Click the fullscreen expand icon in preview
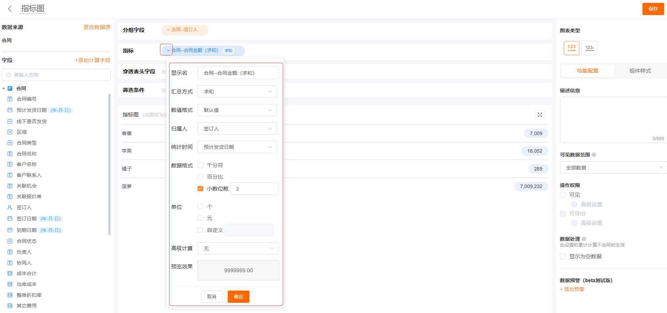Screen dimensions: 667x313 click(540, 115)
